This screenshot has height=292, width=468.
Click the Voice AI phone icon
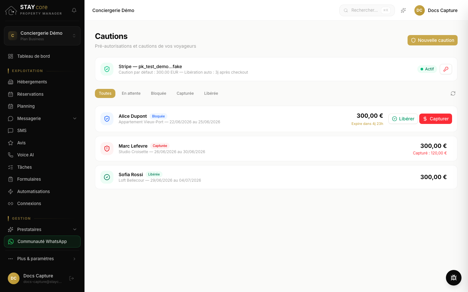click(x=10, y=155)
